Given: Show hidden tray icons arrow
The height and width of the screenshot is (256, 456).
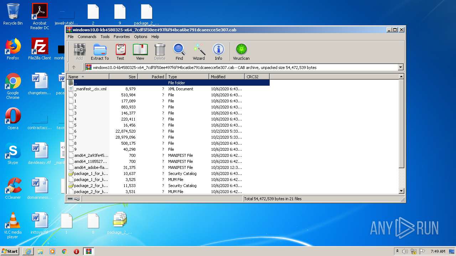Looking at the screenshot, I should click(397, 251).
